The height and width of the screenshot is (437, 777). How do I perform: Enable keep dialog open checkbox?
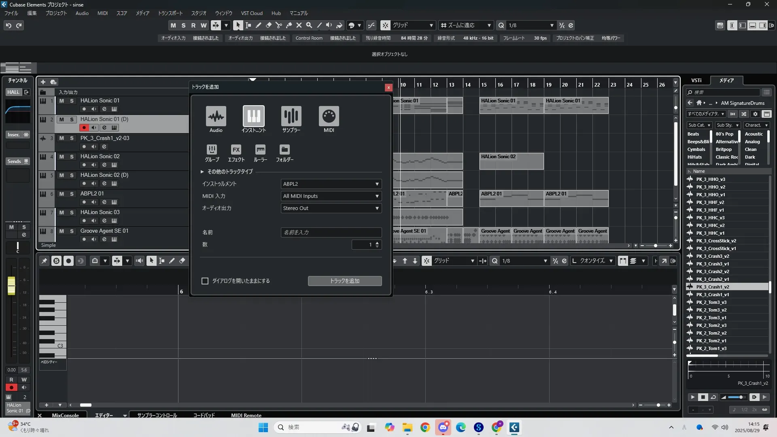pyautogui.click(x=205, y=281)
